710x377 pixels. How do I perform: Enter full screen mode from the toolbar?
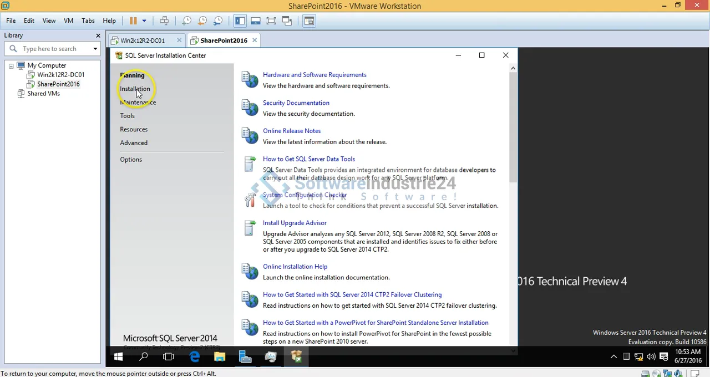coord(271,21)
